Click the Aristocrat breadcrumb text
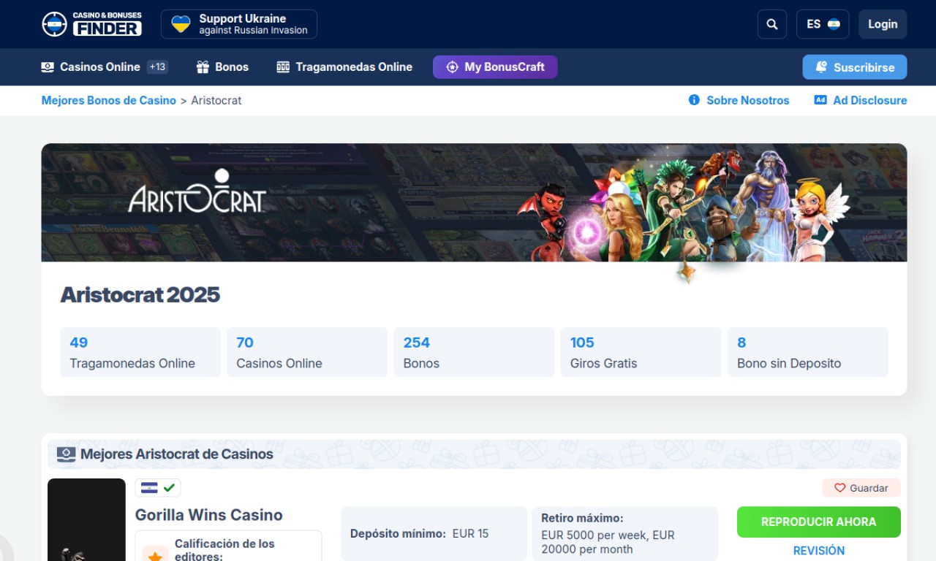 pos(216,100)
